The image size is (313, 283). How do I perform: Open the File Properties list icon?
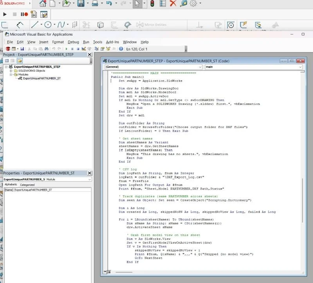click(163, 4)
